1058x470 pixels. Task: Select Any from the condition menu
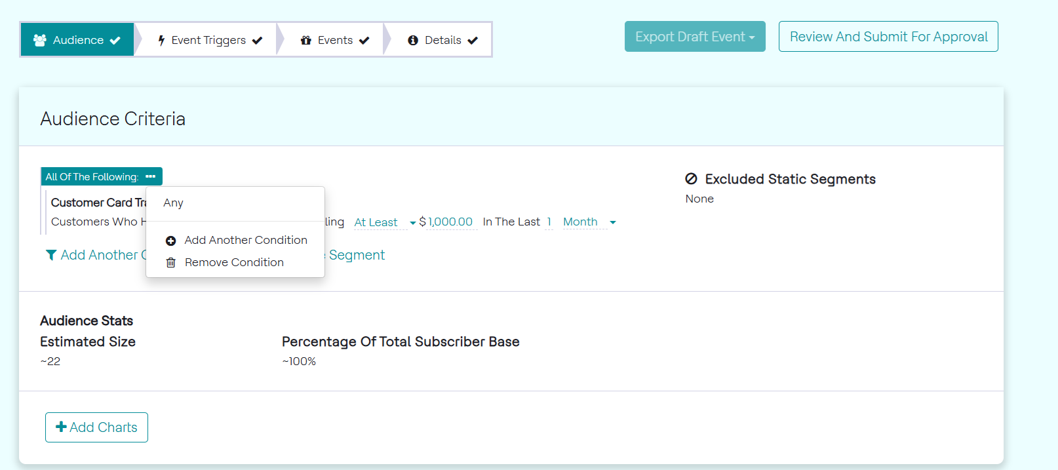click(174, 203)
